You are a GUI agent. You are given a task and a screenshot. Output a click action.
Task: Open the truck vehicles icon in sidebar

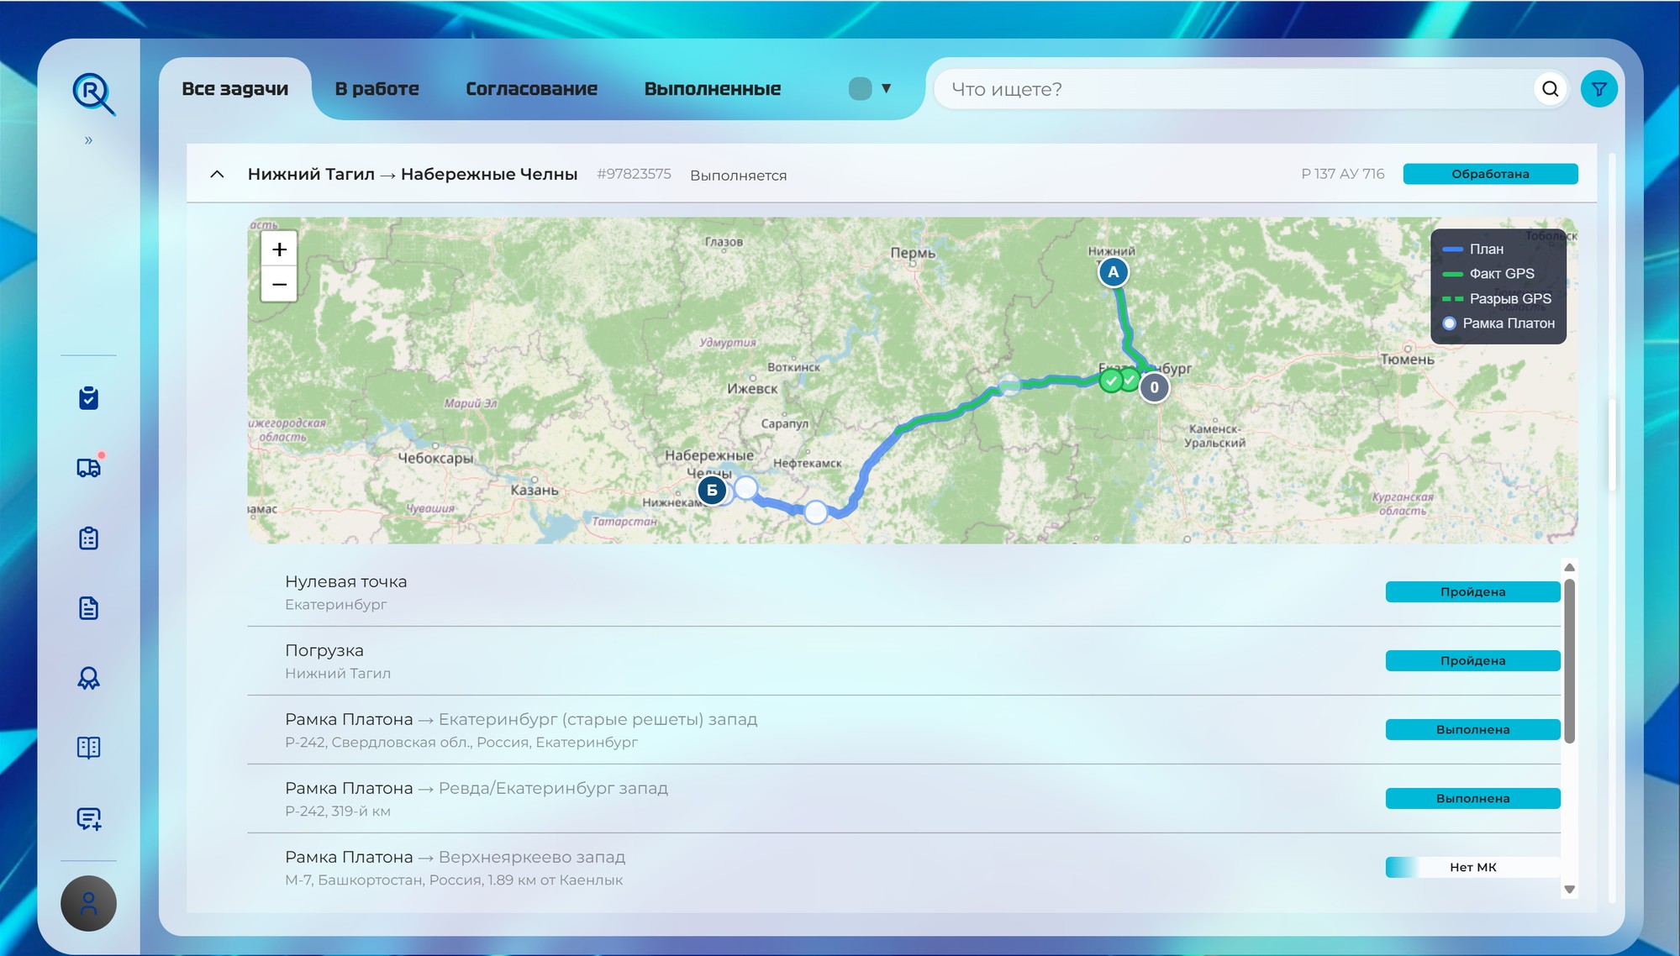point(89,467)
